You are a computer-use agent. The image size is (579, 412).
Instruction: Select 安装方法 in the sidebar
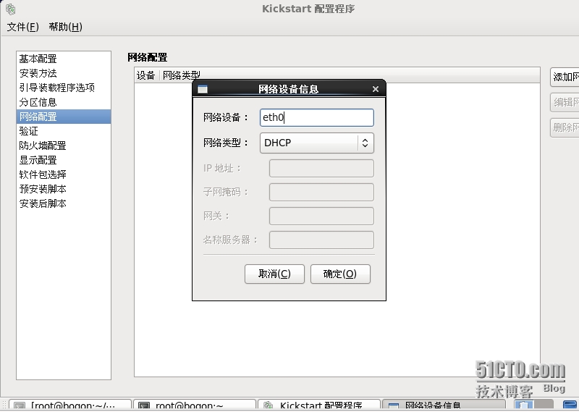pyautogui.click(x=64, y=73)
